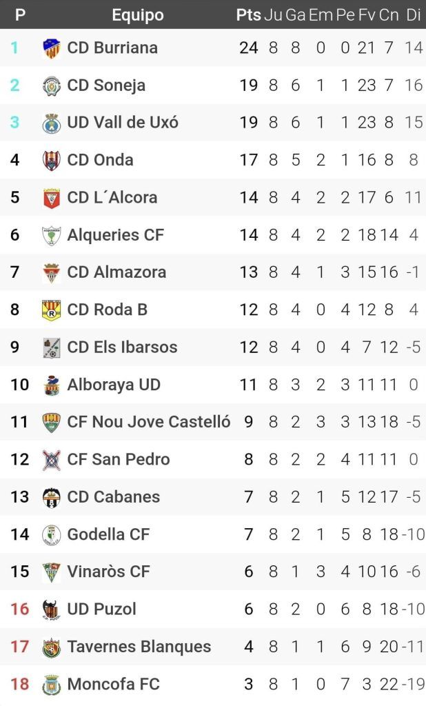Click the Alqueries CF crest icon

pos(51,235)
